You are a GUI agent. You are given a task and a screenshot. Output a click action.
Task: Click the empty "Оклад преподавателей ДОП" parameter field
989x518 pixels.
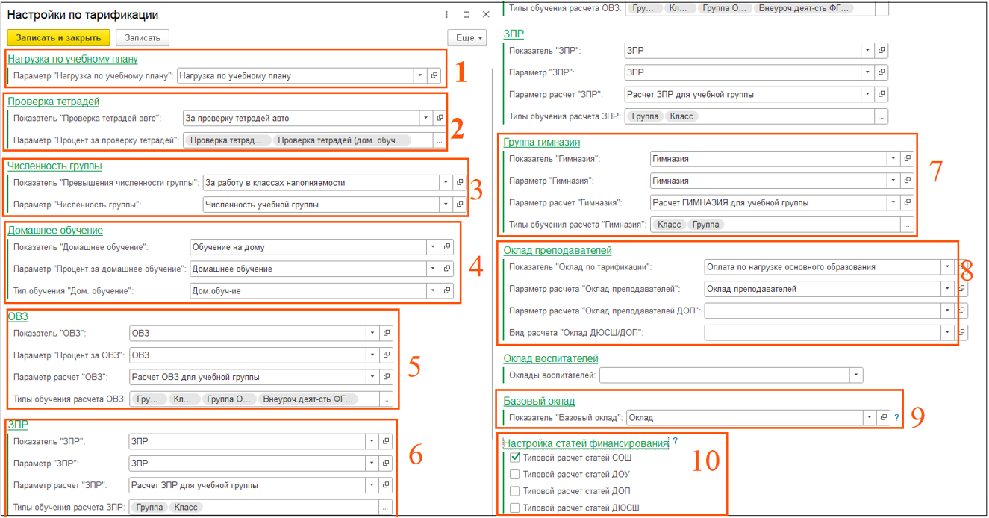pyautogui.click(x=822, y=311)
